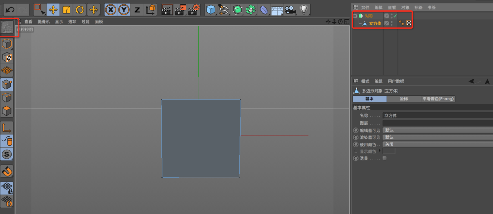The image size is (493, 214).
Task: Render the active view clapperboard
Action: coord(167,10)
